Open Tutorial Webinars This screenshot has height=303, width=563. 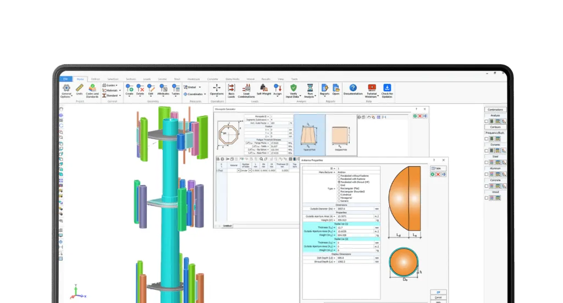tap(372, 91)
